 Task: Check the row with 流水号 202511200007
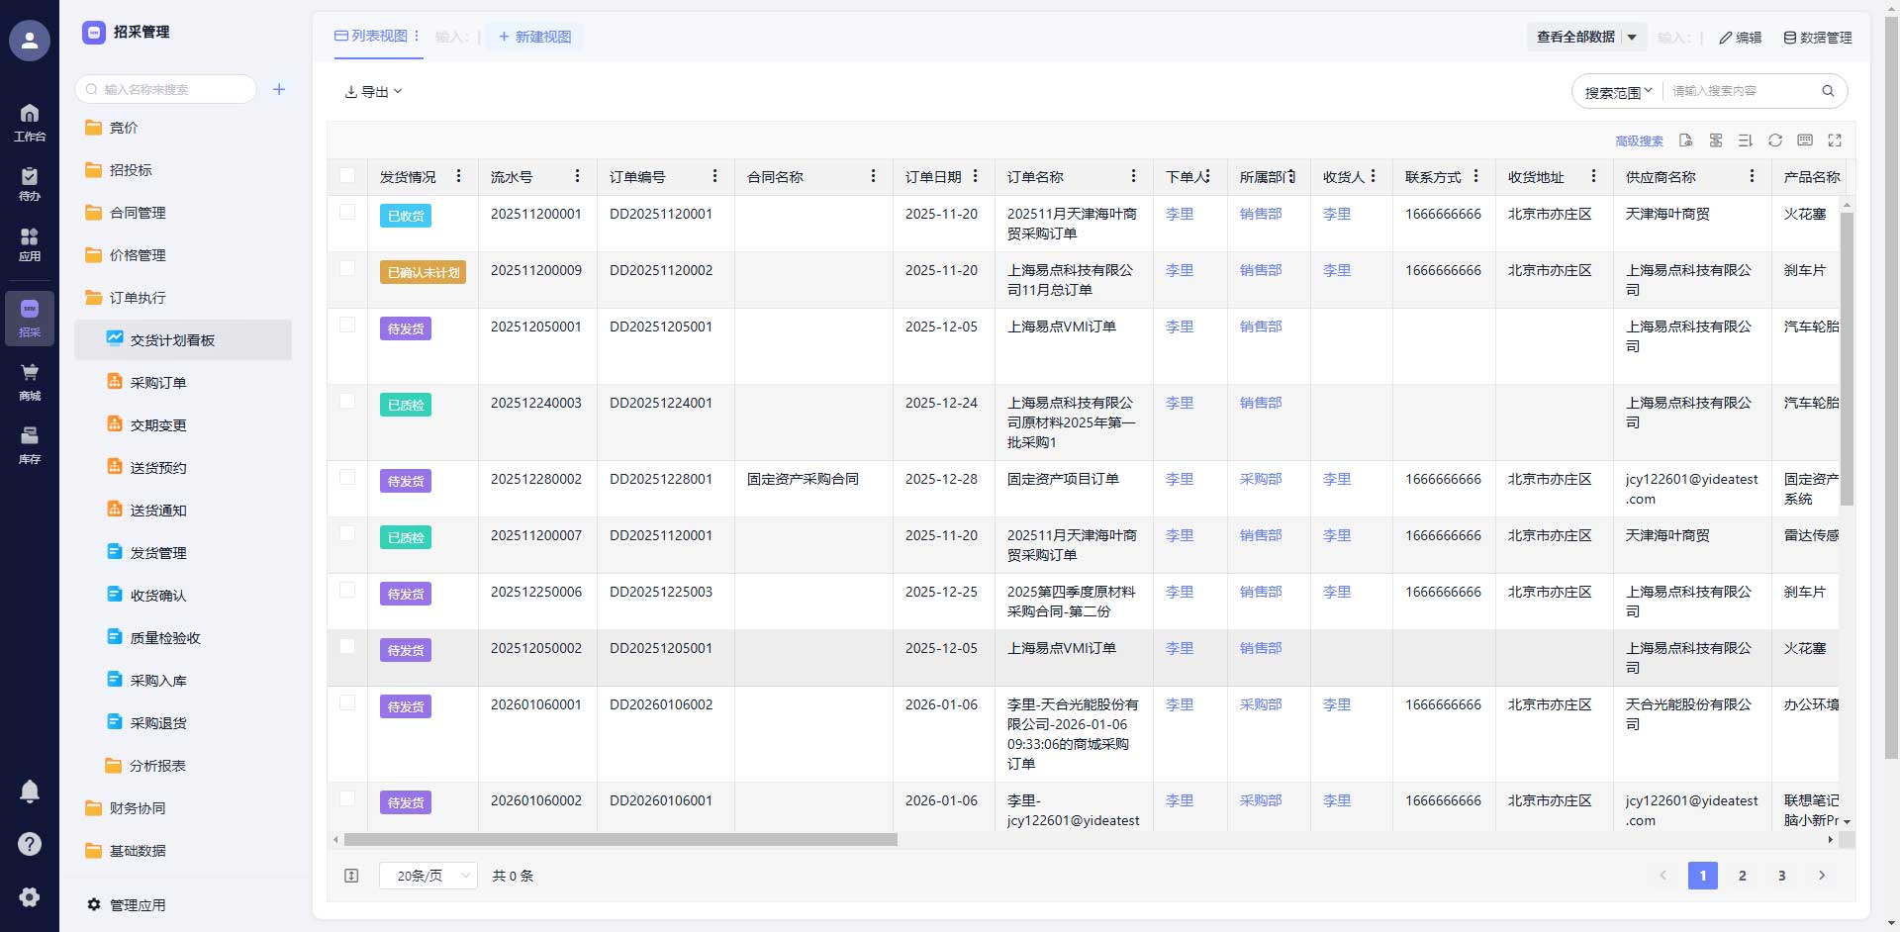pyautogui.click(x=347, y=533)
